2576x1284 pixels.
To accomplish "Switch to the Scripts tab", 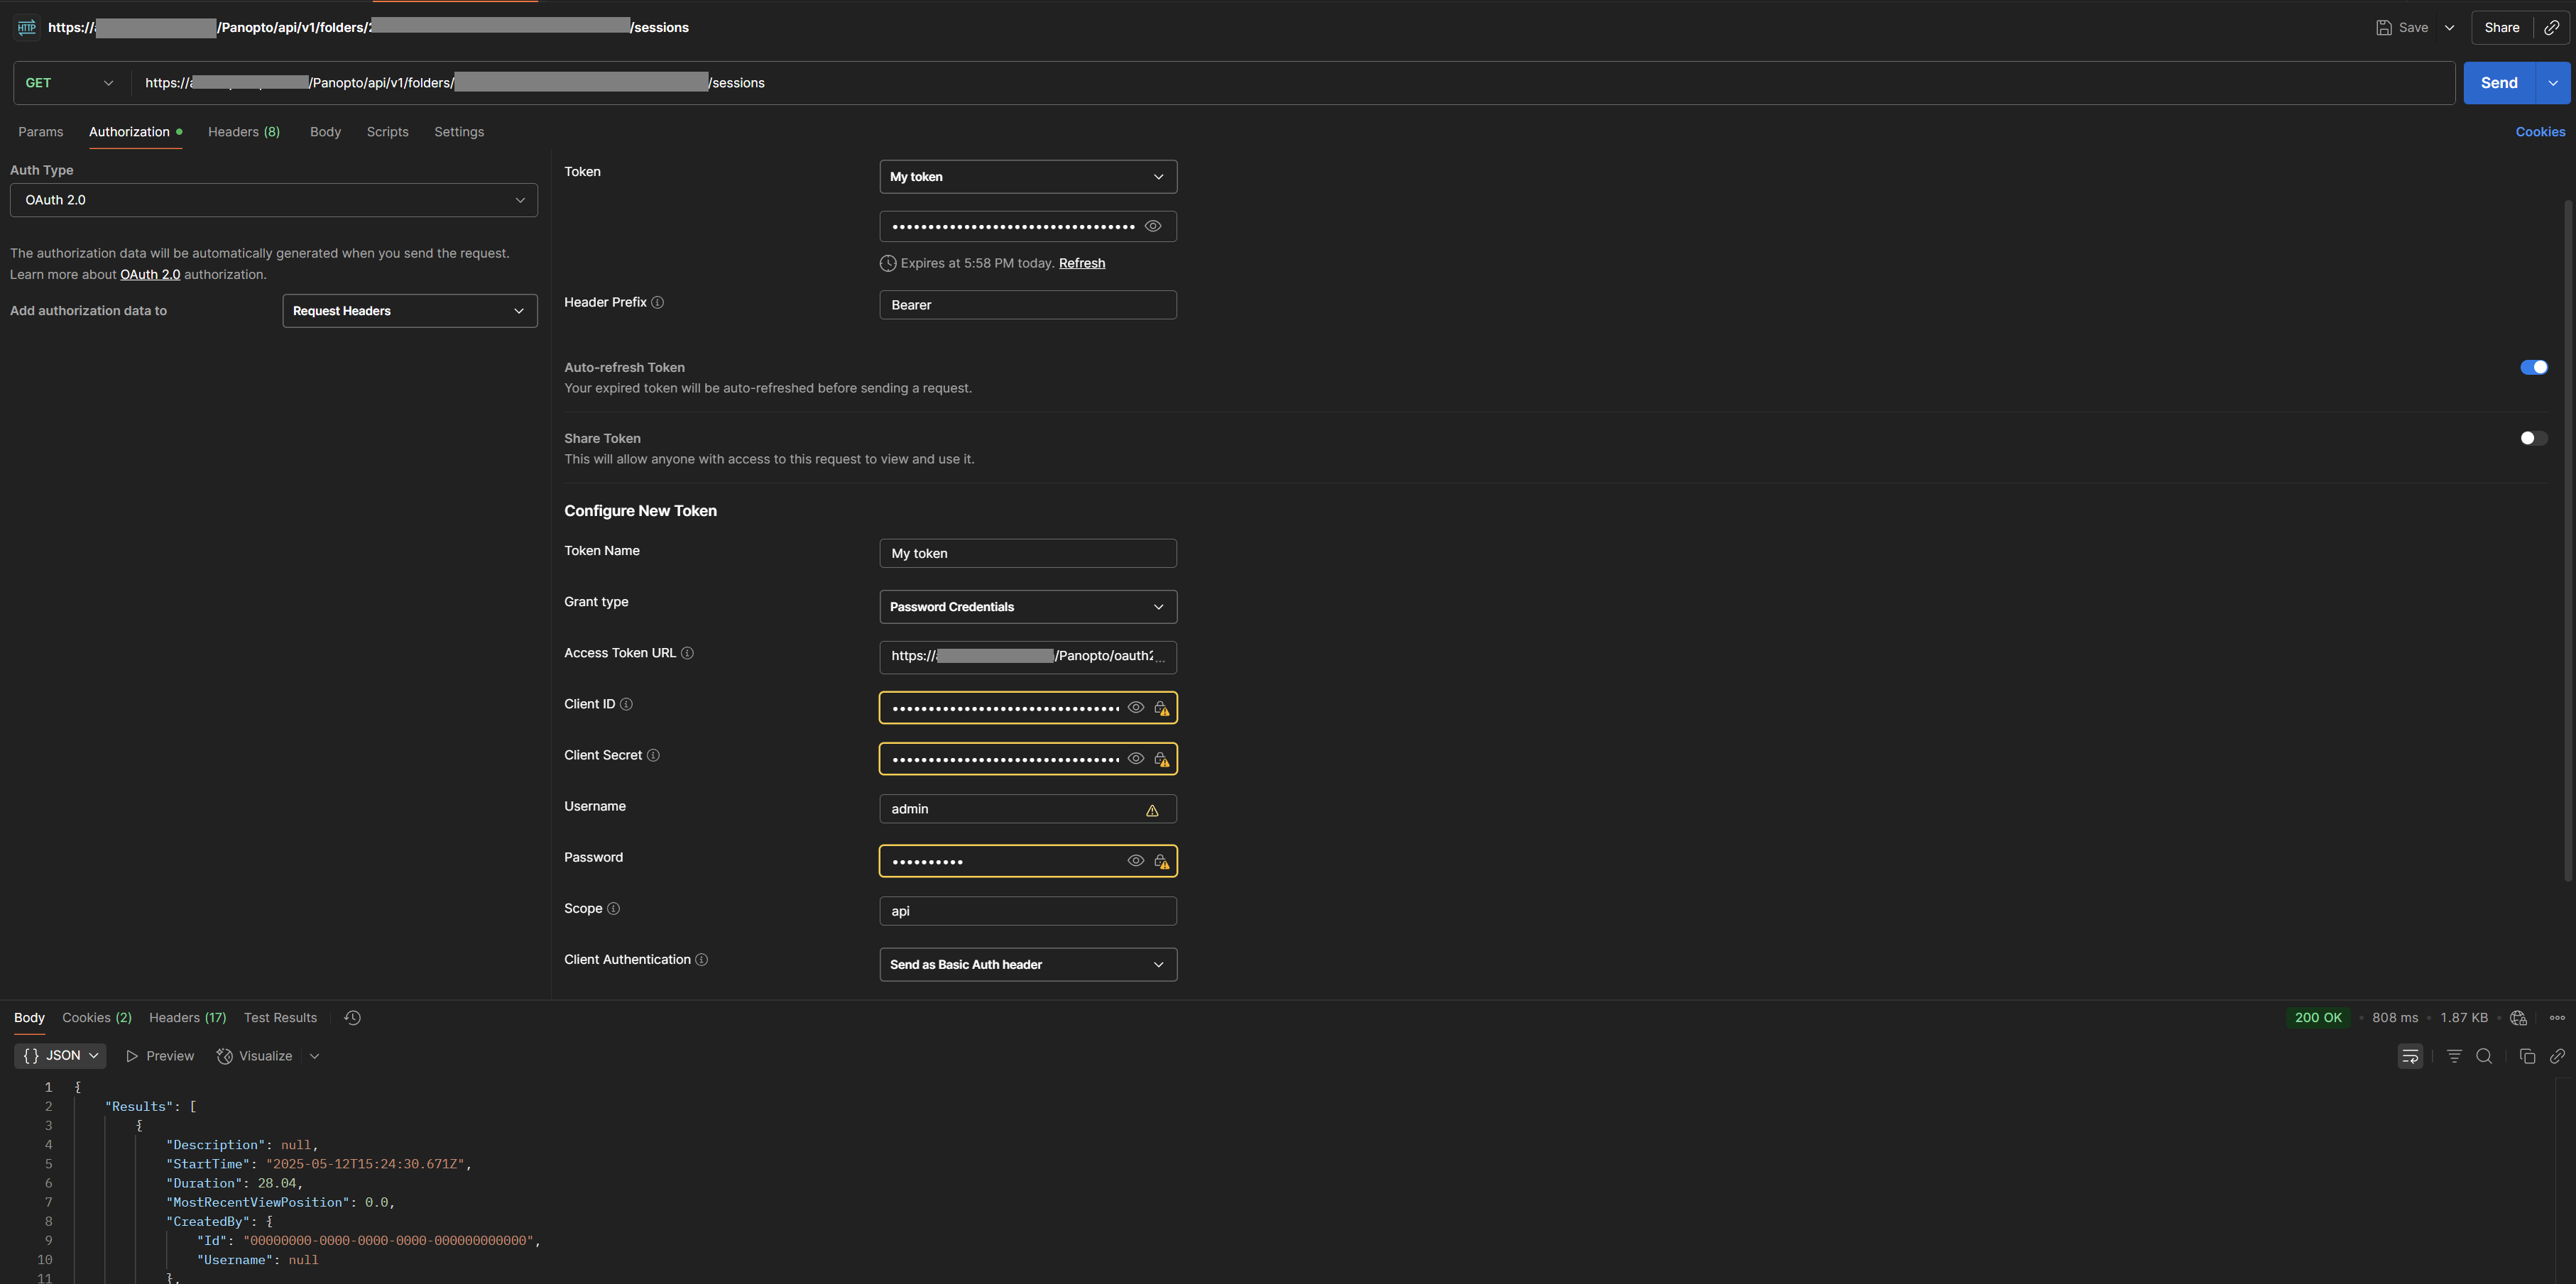I will [x=387, y=132].
